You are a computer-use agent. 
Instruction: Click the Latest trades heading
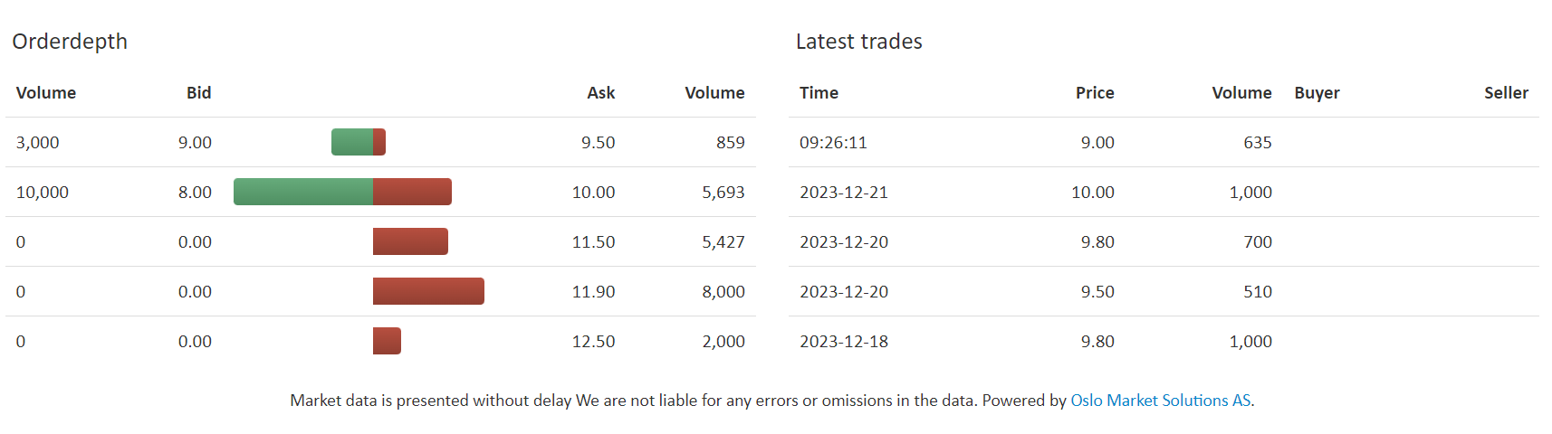[858, 42]
